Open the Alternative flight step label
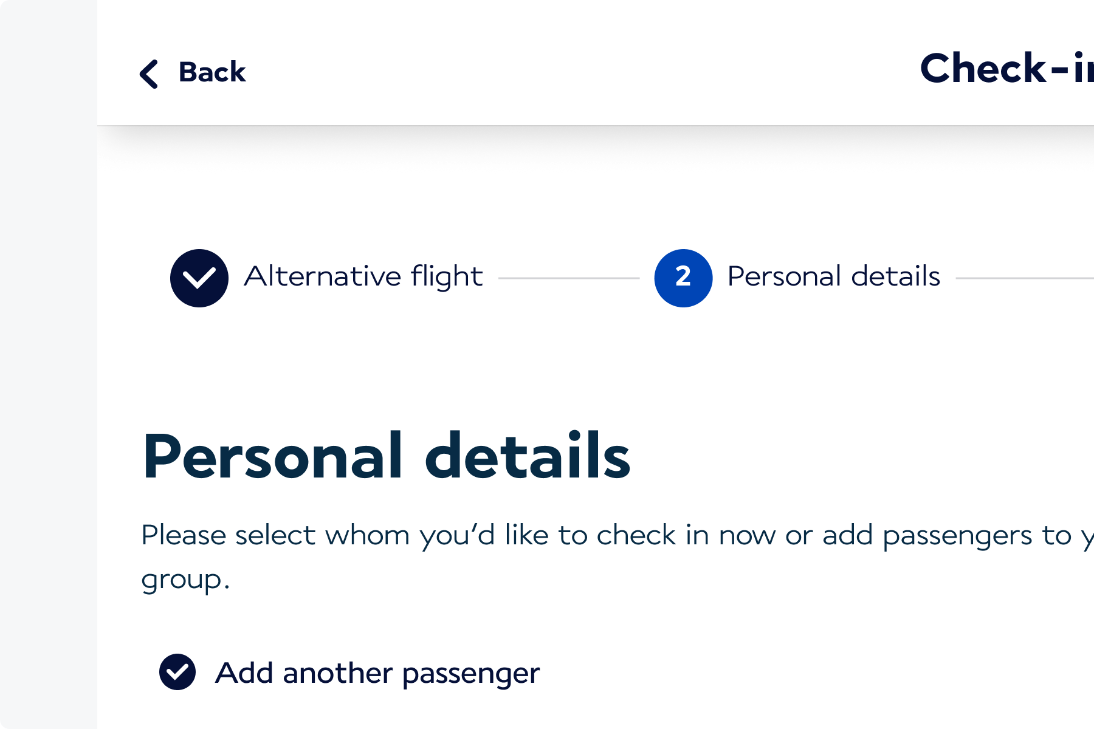 [x=363, y=277]
